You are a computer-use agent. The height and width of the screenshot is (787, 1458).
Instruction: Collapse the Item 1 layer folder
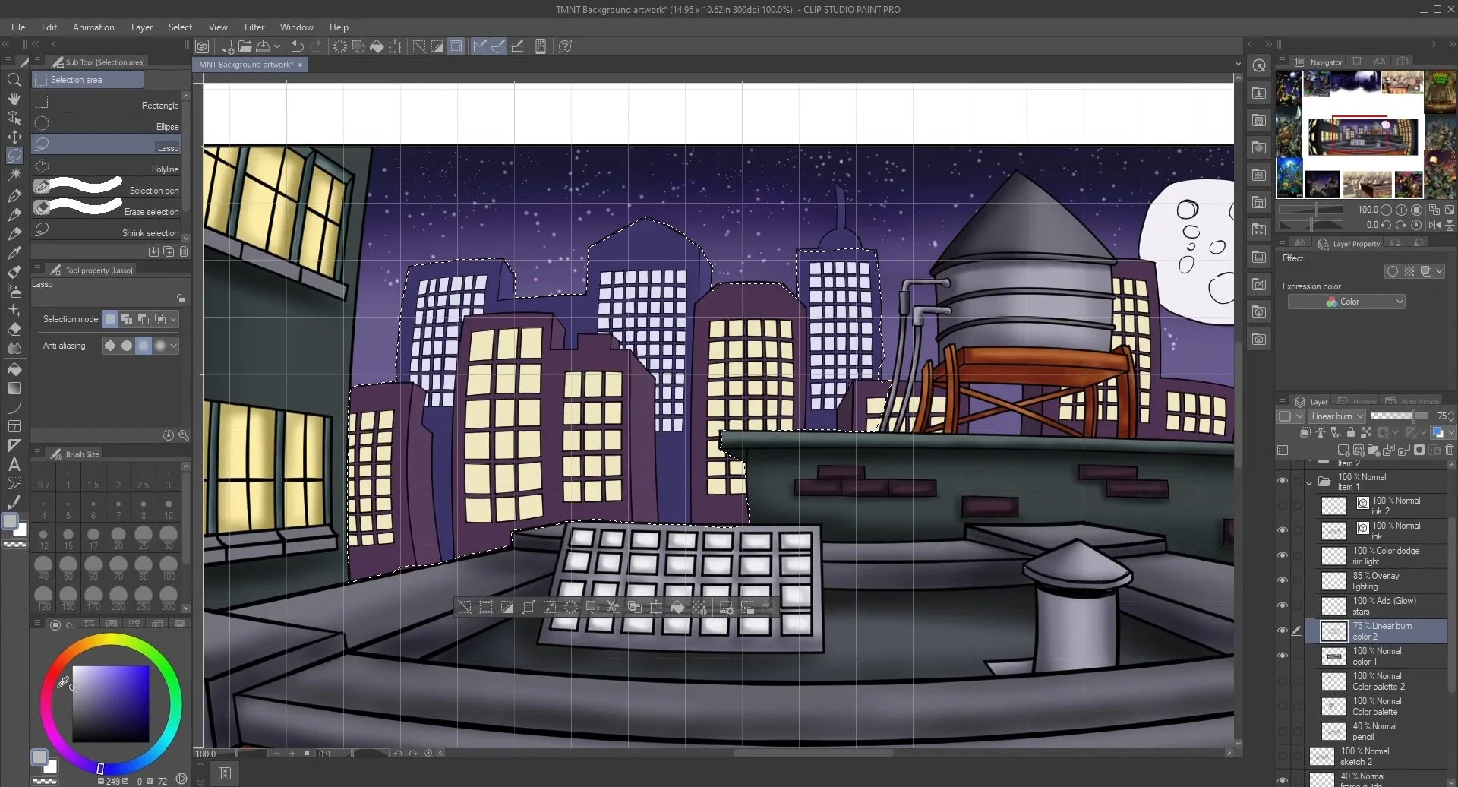pos(1308,483)
